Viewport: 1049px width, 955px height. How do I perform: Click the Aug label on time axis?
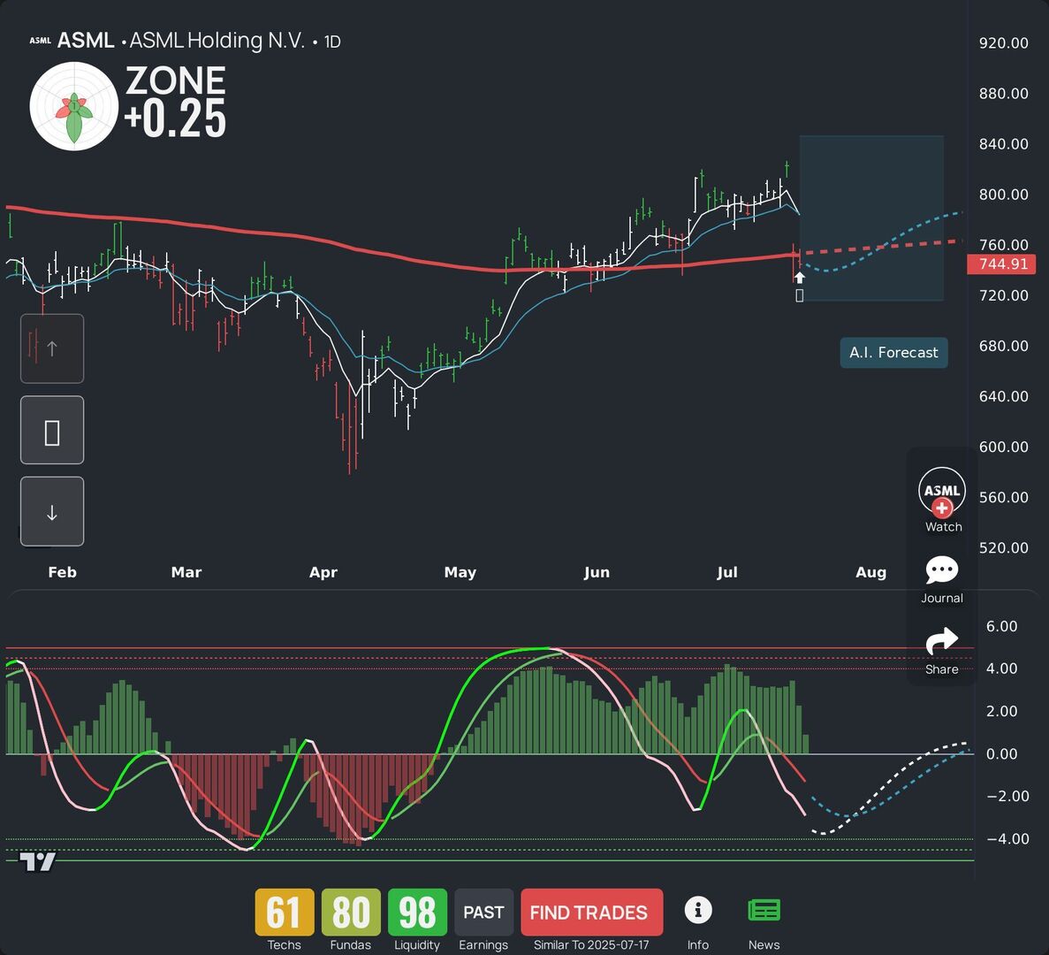[x=871, y=572]
